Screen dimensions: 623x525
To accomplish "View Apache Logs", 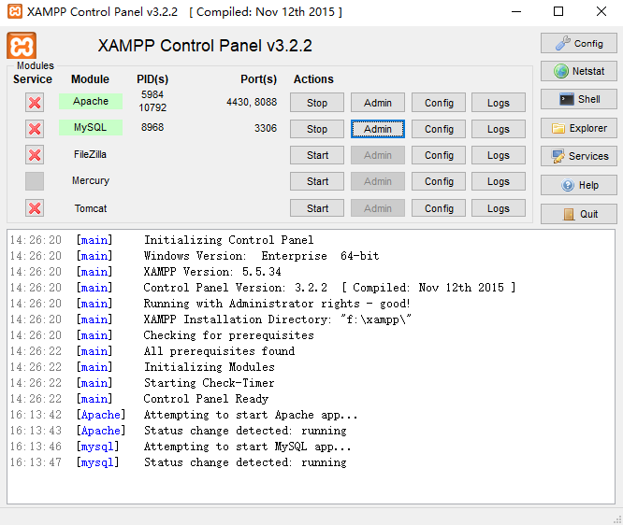I will (x=499, y=103).
